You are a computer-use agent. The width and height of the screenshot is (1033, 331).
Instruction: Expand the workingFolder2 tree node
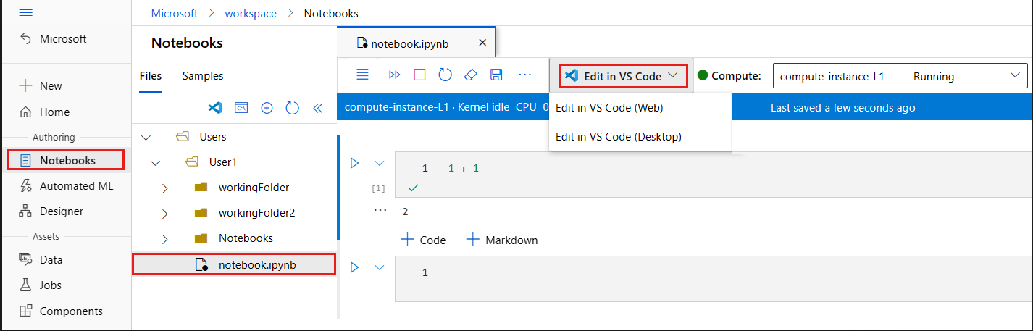[x=164, y=214]
